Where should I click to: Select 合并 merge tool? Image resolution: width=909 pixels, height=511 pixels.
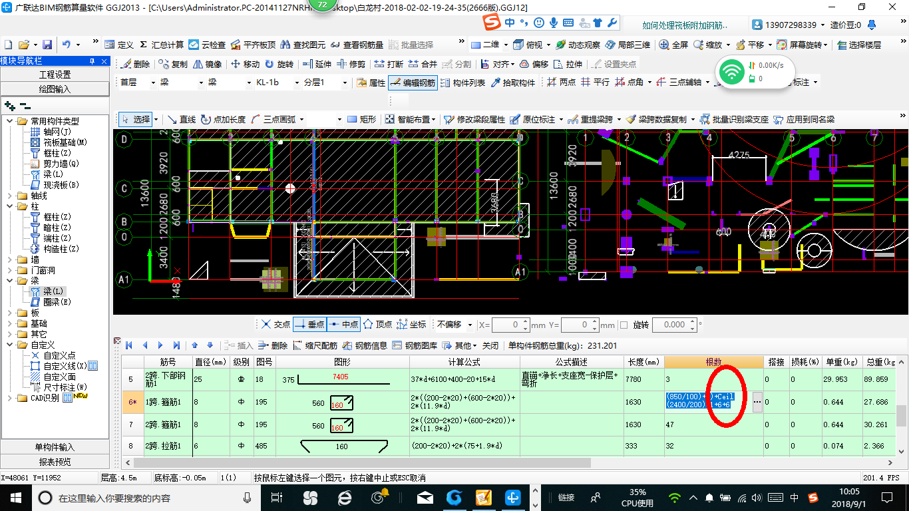point(423,64)
